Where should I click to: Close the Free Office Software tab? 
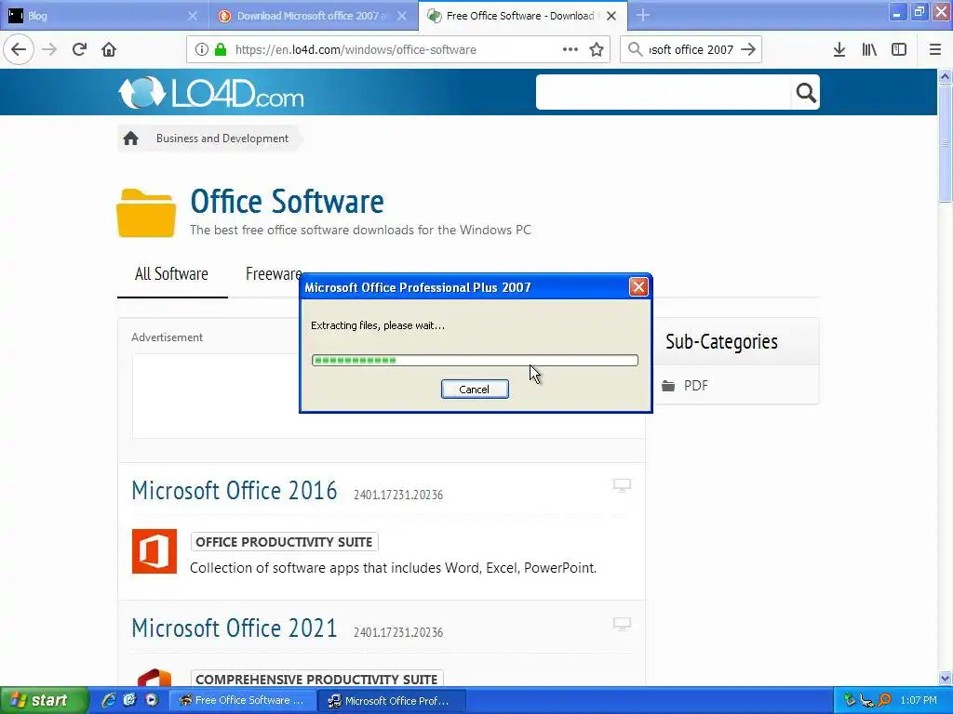click(x=611, y=16)
